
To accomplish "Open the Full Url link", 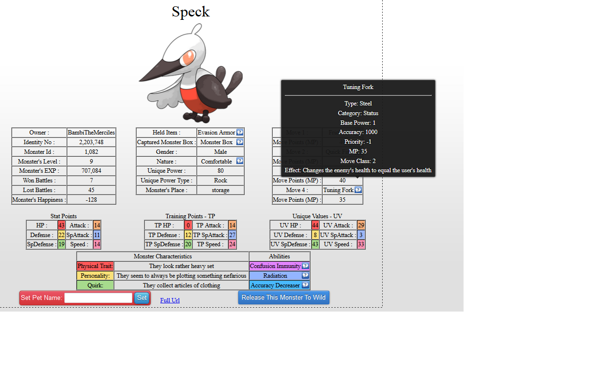I will (170, 300).
